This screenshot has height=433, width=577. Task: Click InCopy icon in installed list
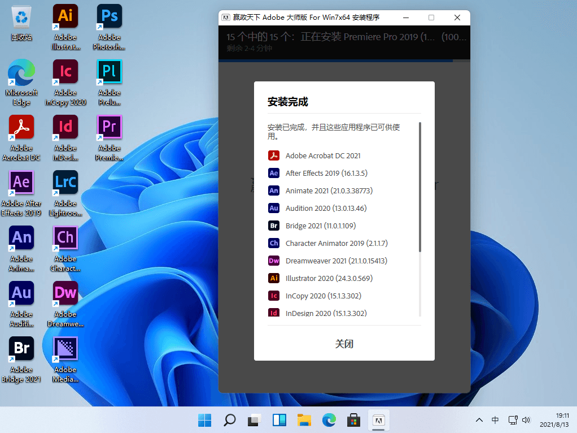point(273,296)
